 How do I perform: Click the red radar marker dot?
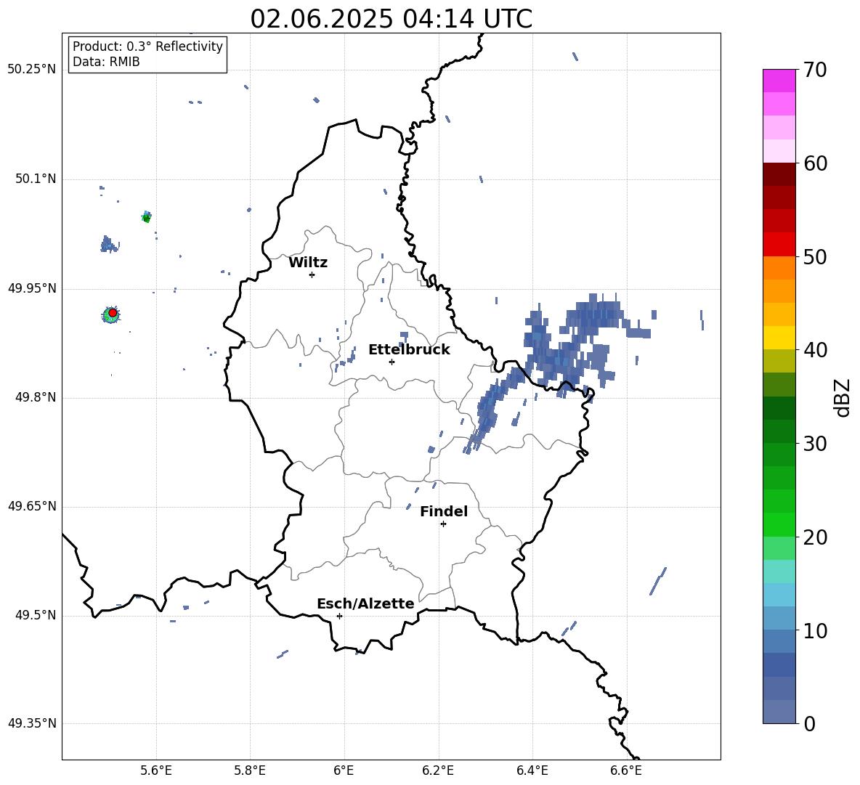pyautogui.click(x=113, y=312)
